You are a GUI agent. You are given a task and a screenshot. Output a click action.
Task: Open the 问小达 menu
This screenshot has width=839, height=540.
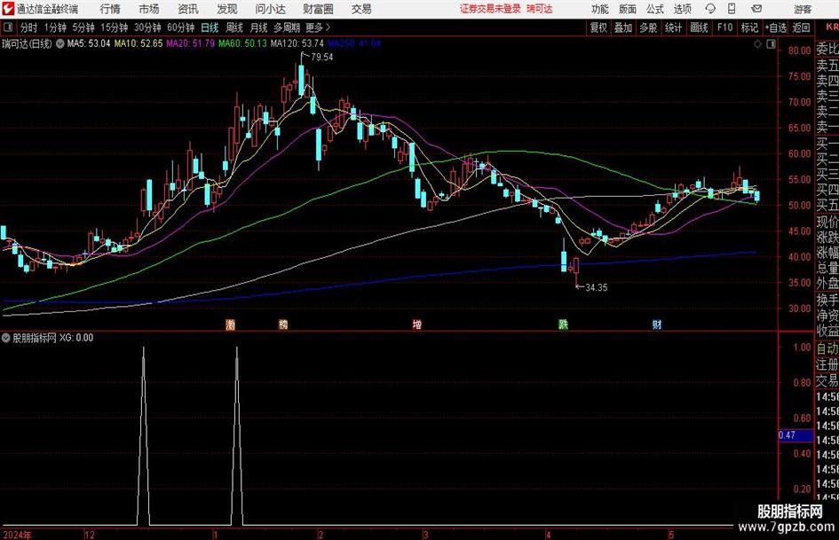tap(270, 9)
